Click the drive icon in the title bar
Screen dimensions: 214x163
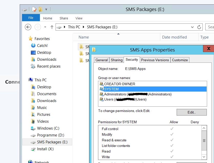(x=25, y=10)
